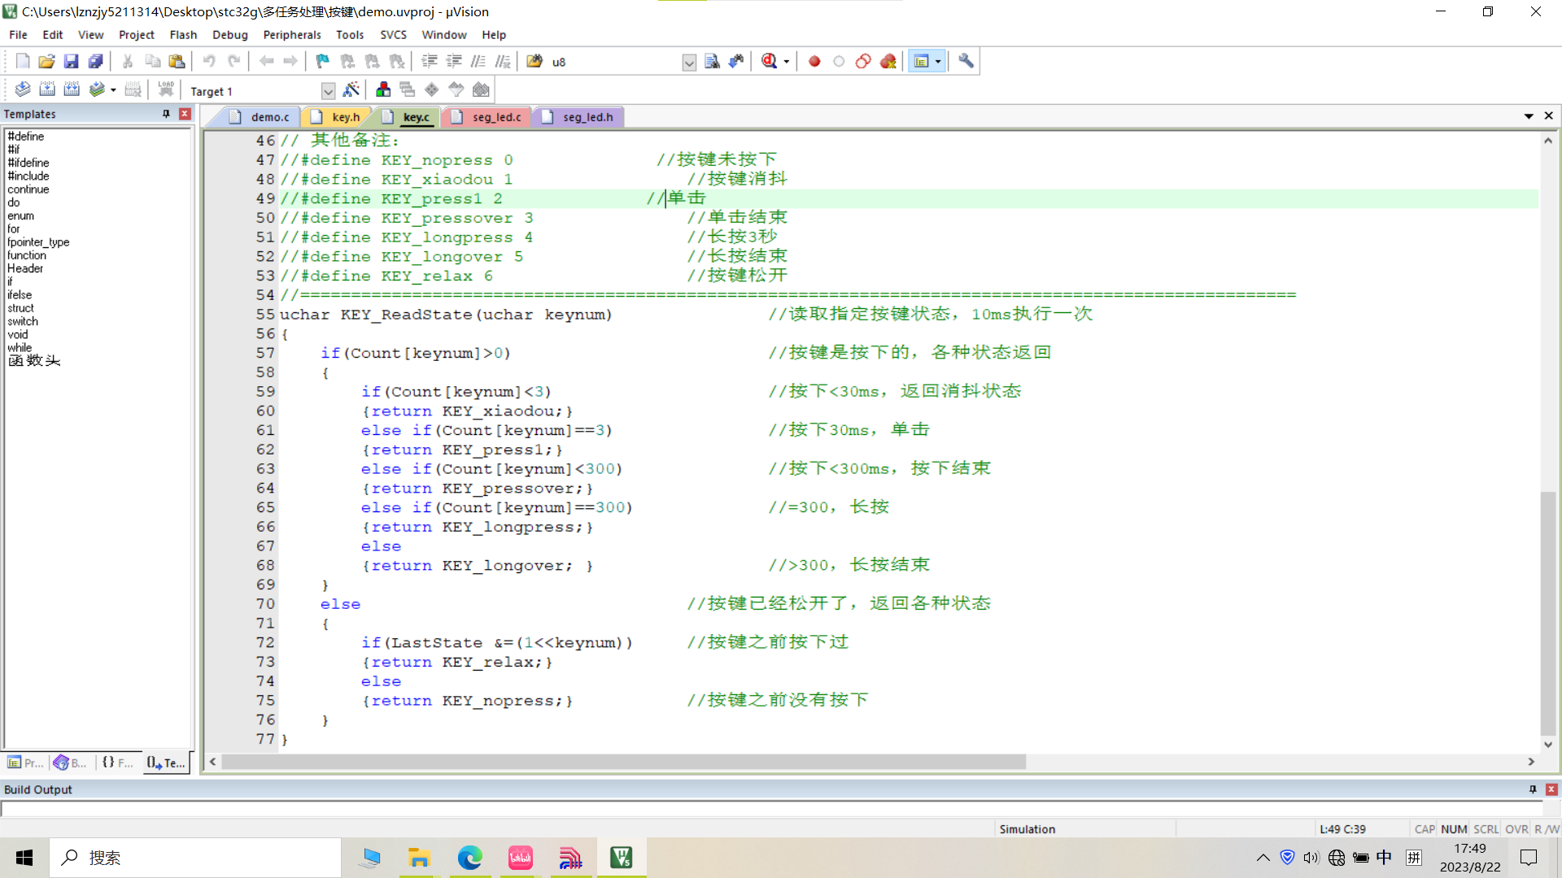Open Options for Target
1562x878 pixels.
click(351, 89)
